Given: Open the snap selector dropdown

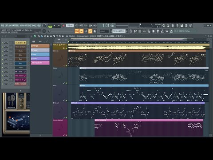Looking at the screenshot, I should pyautogui.click(x=104, y=31).
